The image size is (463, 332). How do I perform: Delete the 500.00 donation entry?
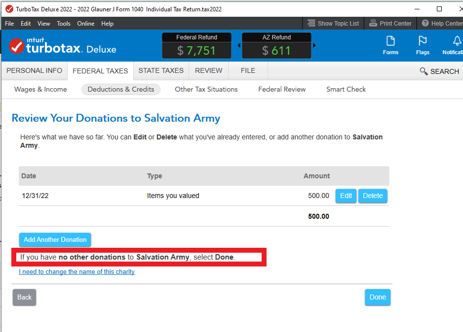pos(373,196)
